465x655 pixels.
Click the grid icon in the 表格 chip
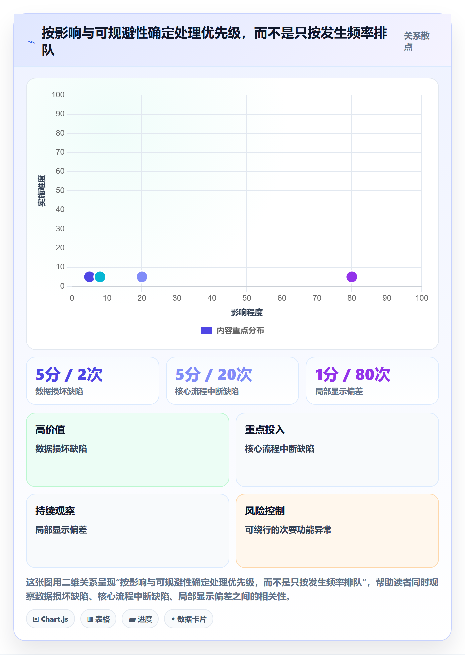coord(90,619)
